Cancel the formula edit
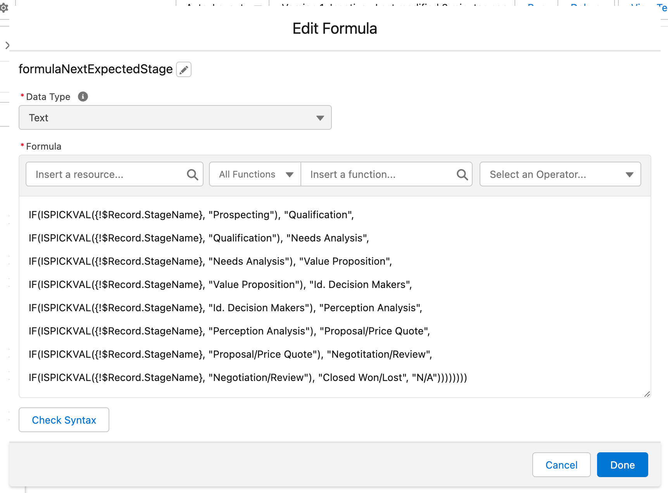The height and width of the screenshot is (493, 668). click(561, 465)
